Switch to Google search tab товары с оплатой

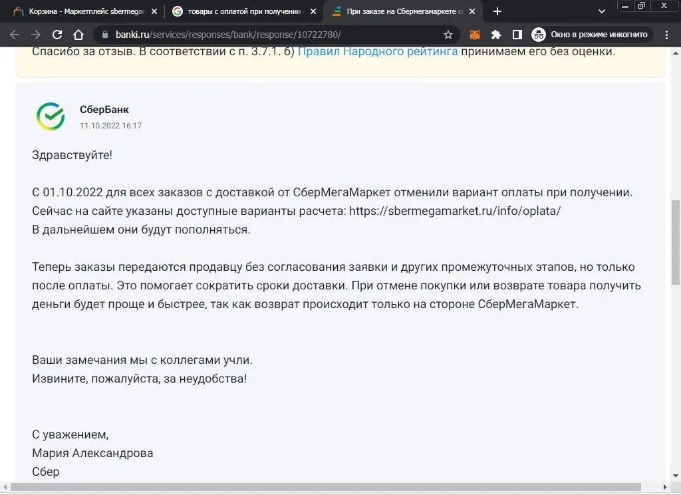tap(244, 11)
